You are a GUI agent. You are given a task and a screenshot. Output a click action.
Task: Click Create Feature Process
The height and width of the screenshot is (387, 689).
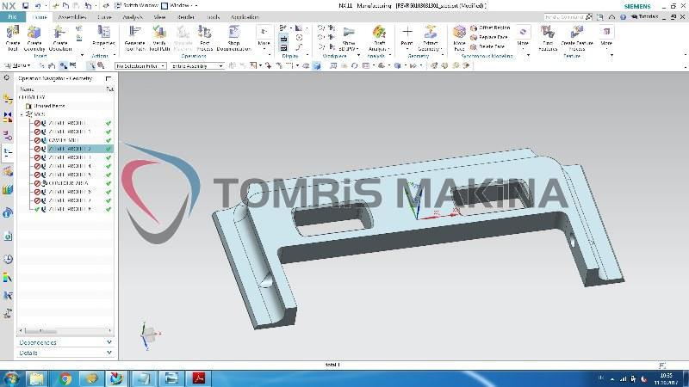pyautogui.click(x=577, y=38)
